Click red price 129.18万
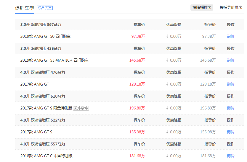The width and height of the screenshot is (247, 162). 137,84
